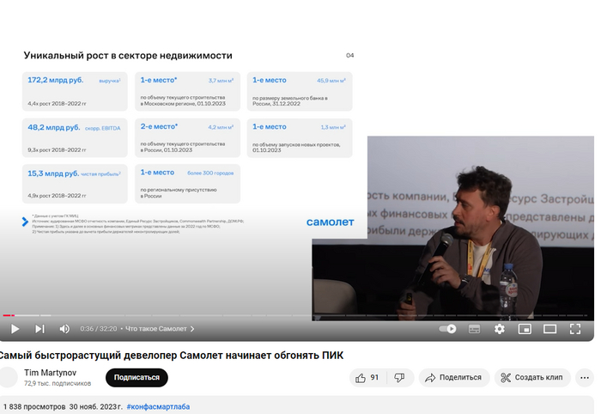Subscribe using the 'Подписаться' button
Screen dimensions: 601x414
(137, 378)
